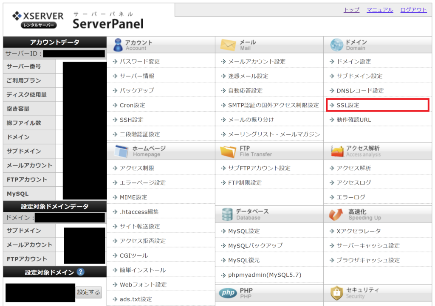The image size is (435, 306).
Task: Open ドメイン設定
Action: (354, 62)
